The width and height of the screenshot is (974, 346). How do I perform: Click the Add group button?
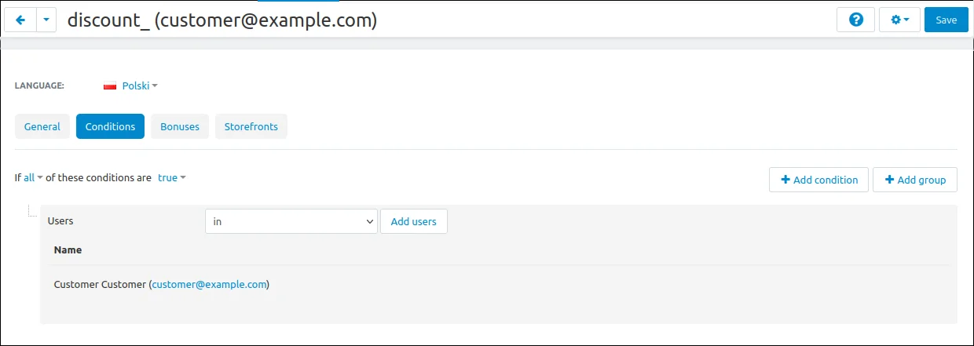coord(915,180)
